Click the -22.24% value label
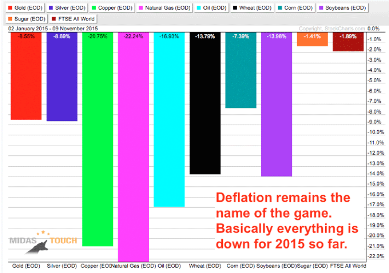Viewport: 389px width, 273px height. (x=133, y=36)
